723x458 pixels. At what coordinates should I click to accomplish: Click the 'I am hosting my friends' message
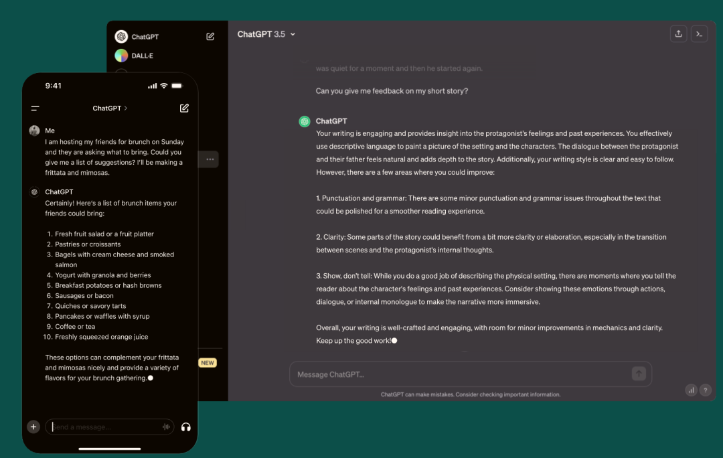coord(114,157)
